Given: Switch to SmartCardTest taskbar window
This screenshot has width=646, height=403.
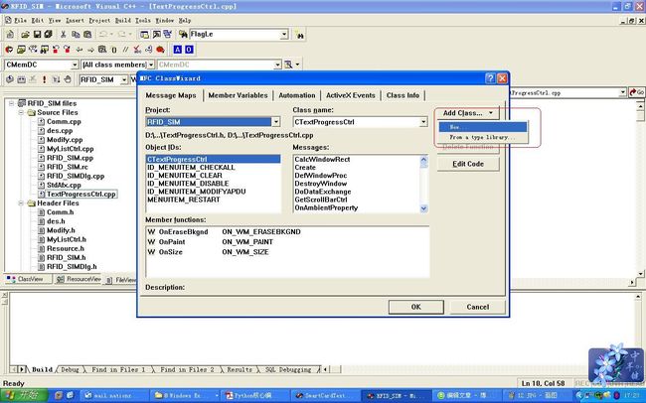Looking at the screenshot, I should pos(325,396).
